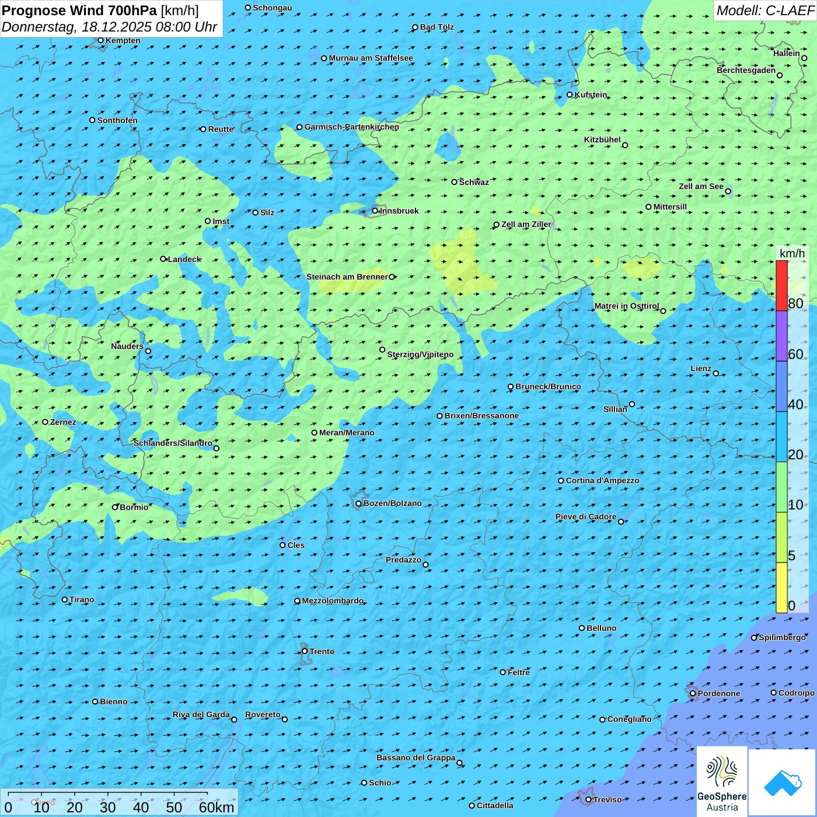Click the Trento city marker
Screen dimensions: 817x817
click(x=305, y=651)
